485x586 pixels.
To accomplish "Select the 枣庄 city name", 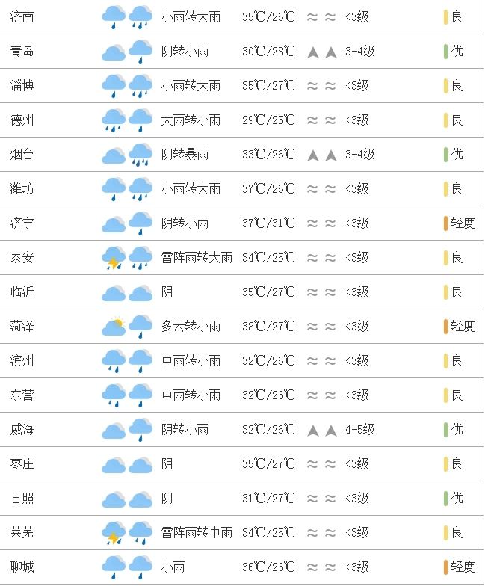I will pyautogui.click(x=22, y=463).
